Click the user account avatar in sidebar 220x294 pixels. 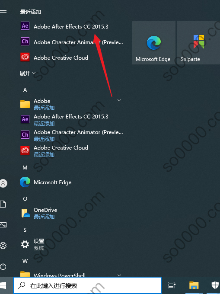3,183
